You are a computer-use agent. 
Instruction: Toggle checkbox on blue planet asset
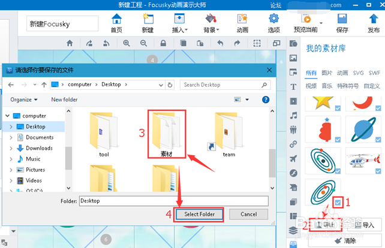(x=378, y=140)
